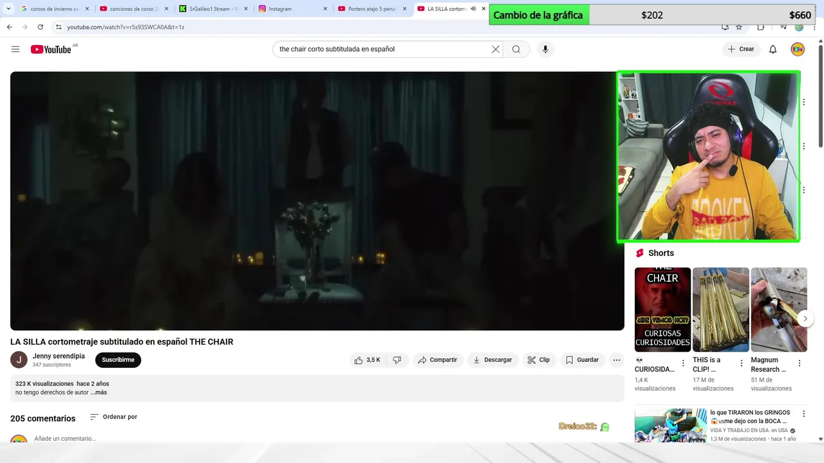Bookmark this page with the star
Image resolution: width=824 pixels, height=463 pixels.
point(739,27)
